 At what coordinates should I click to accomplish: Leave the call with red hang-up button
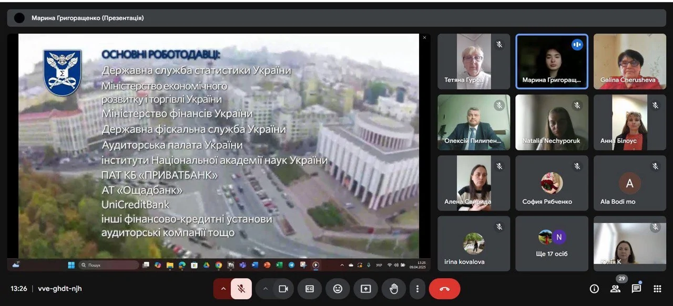444,289
